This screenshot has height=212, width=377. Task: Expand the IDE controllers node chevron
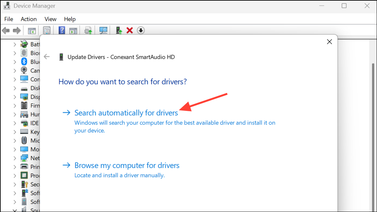pos(15,123)
